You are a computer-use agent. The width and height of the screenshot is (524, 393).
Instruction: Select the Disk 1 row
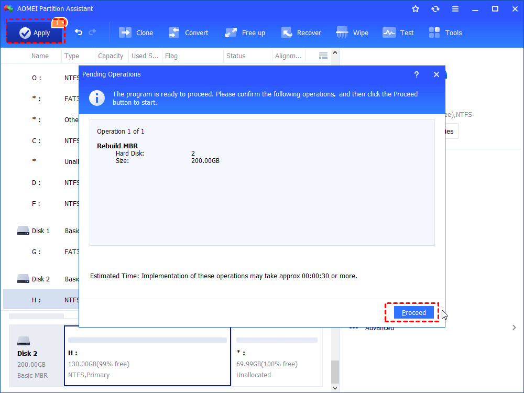tap(41, 231)
